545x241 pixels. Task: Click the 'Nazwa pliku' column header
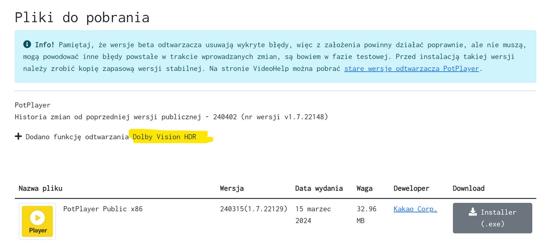tap(40, 189)
